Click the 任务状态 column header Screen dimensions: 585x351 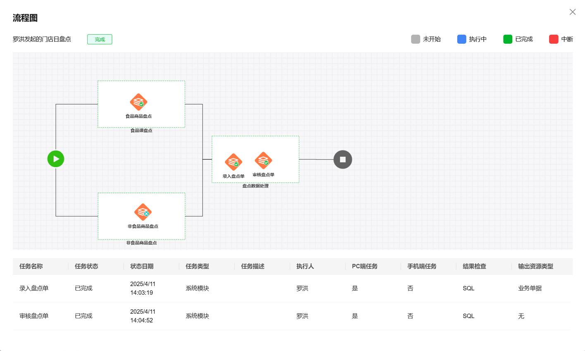coord(86,266)
